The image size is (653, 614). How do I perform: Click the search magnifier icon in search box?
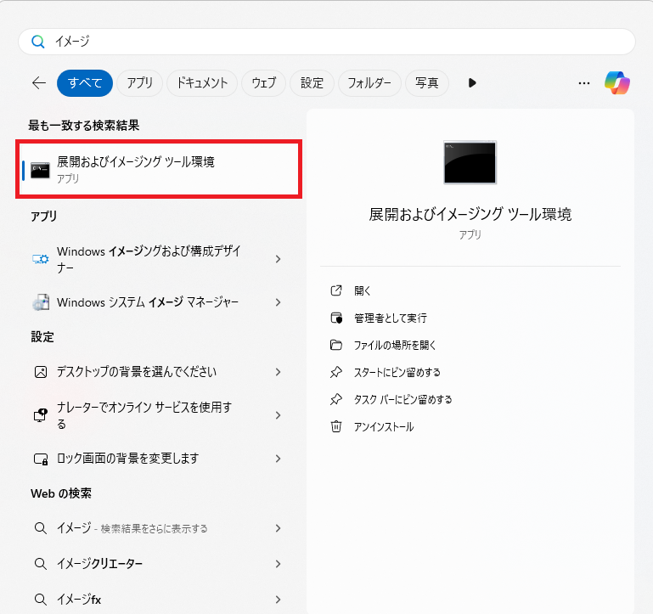tap(38, 42)
